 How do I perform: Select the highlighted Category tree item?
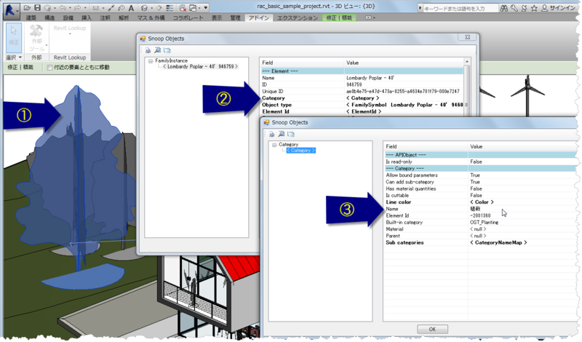300,151
